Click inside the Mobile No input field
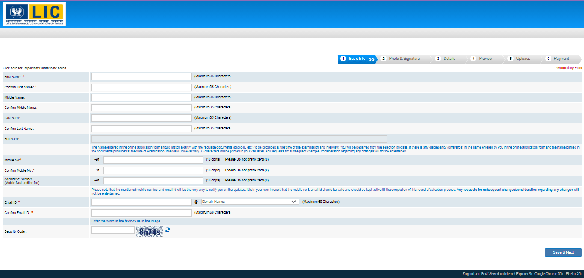Screen dimensions: 584x278 (x=153, y=159)
